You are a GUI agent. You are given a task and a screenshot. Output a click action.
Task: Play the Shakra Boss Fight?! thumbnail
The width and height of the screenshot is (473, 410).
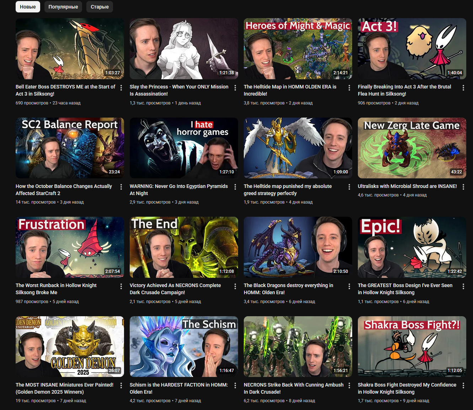tap(412, 346)
